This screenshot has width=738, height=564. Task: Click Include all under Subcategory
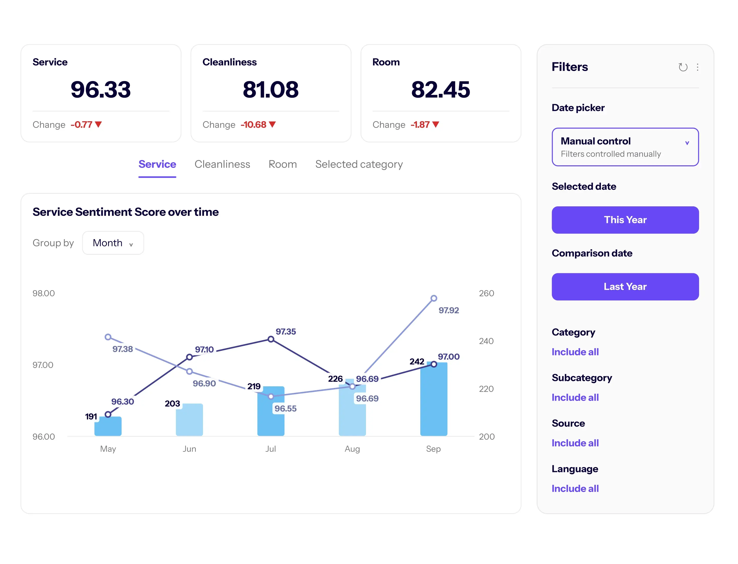[575, 397]
